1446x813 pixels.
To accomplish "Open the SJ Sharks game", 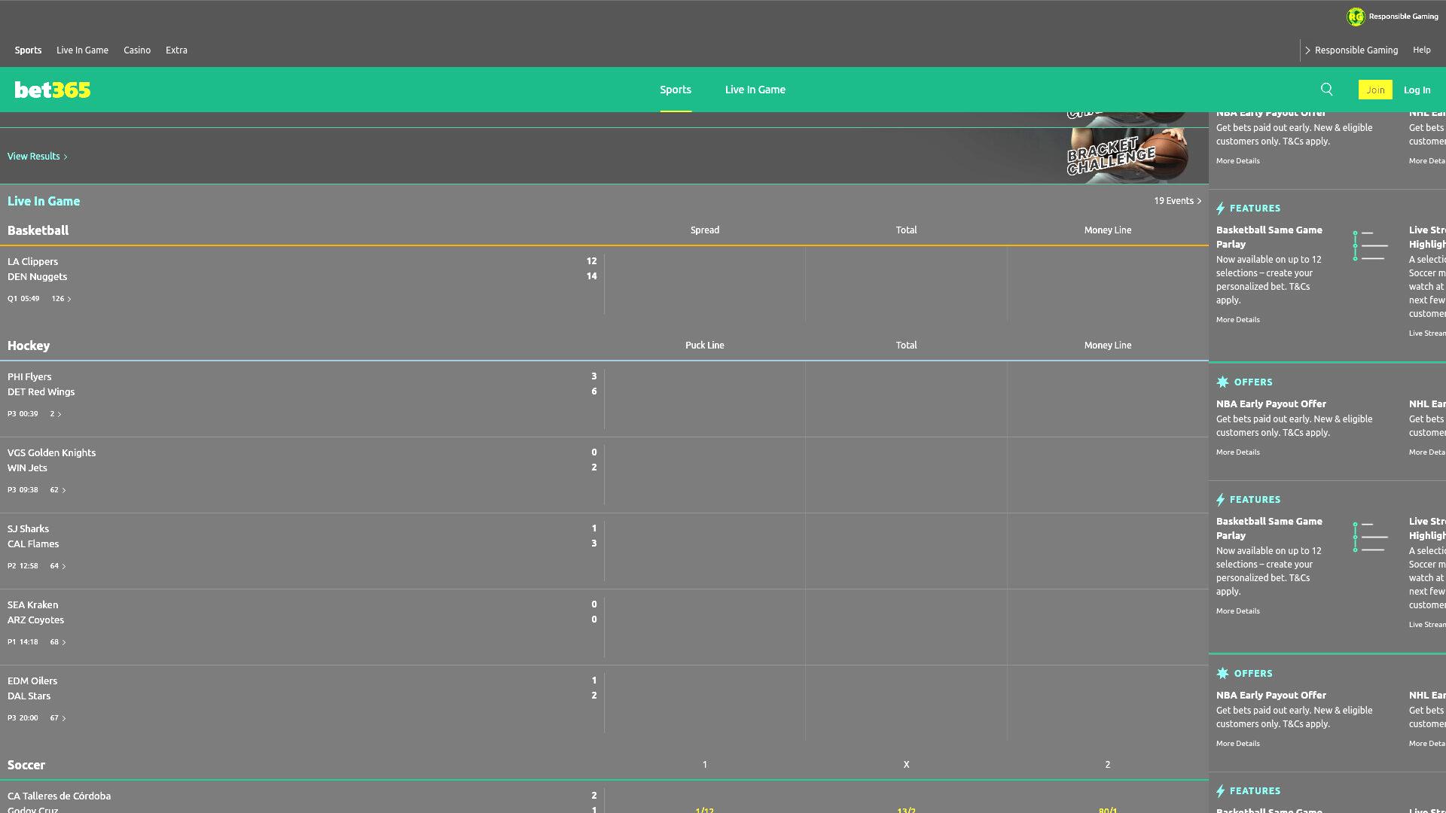I will coord(28,528).
